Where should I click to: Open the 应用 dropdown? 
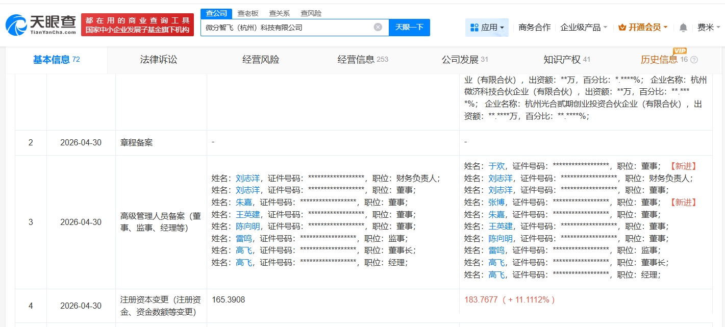pos(487,28)
